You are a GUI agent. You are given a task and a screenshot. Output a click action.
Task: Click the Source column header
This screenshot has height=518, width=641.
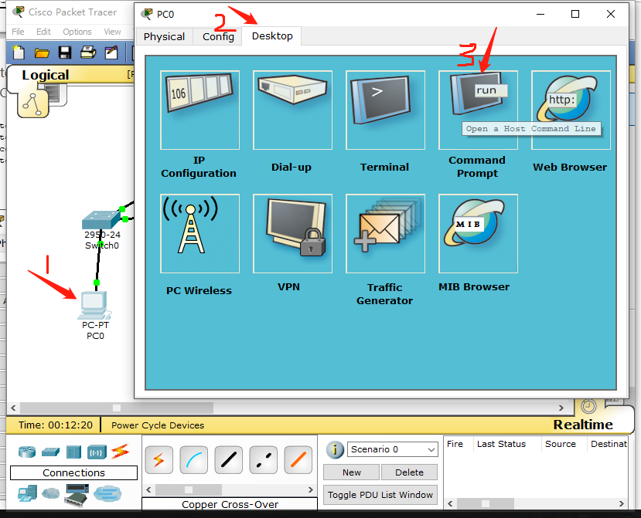[560, 444]
